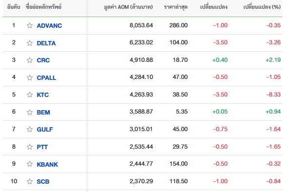
Task: Add GULF to favorites via star
Action: click(x=30, y=129)
